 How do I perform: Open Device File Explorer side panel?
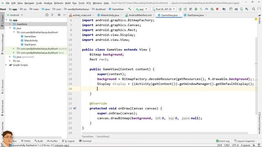(260, 123)
